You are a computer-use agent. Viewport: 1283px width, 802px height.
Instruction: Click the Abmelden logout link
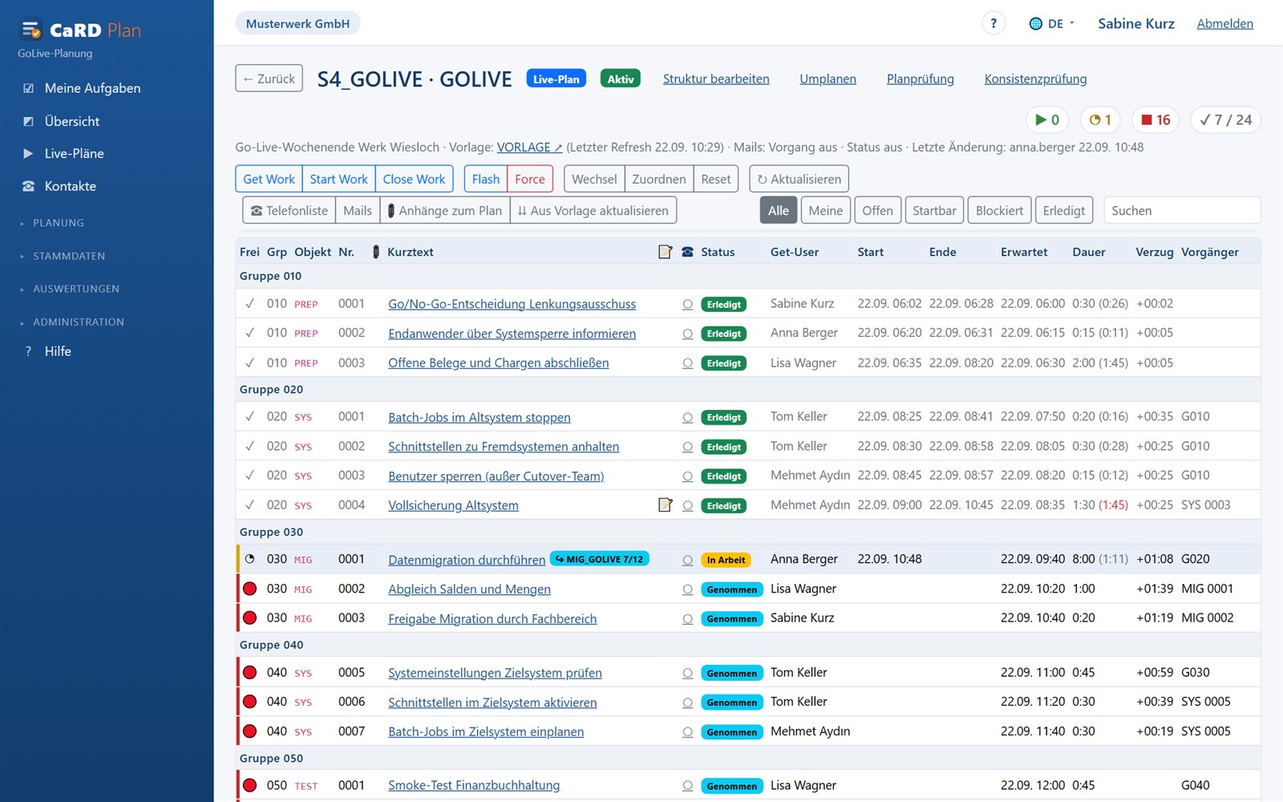point(1224,23)
